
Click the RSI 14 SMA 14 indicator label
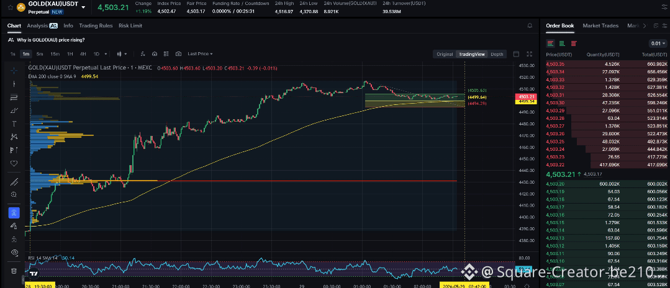coord(43,258)
